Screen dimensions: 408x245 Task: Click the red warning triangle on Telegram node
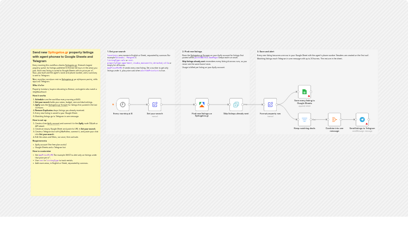[367, 124]
